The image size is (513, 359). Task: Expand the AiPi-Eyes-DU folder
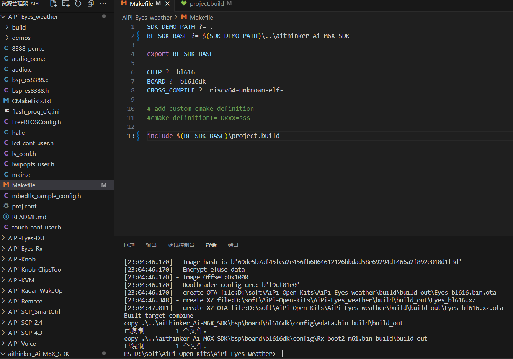[x=57, y=238]
